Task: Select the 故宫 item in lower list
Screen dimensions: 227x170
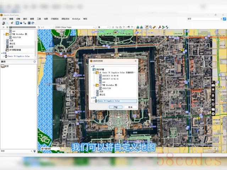Action: (5, 66)
